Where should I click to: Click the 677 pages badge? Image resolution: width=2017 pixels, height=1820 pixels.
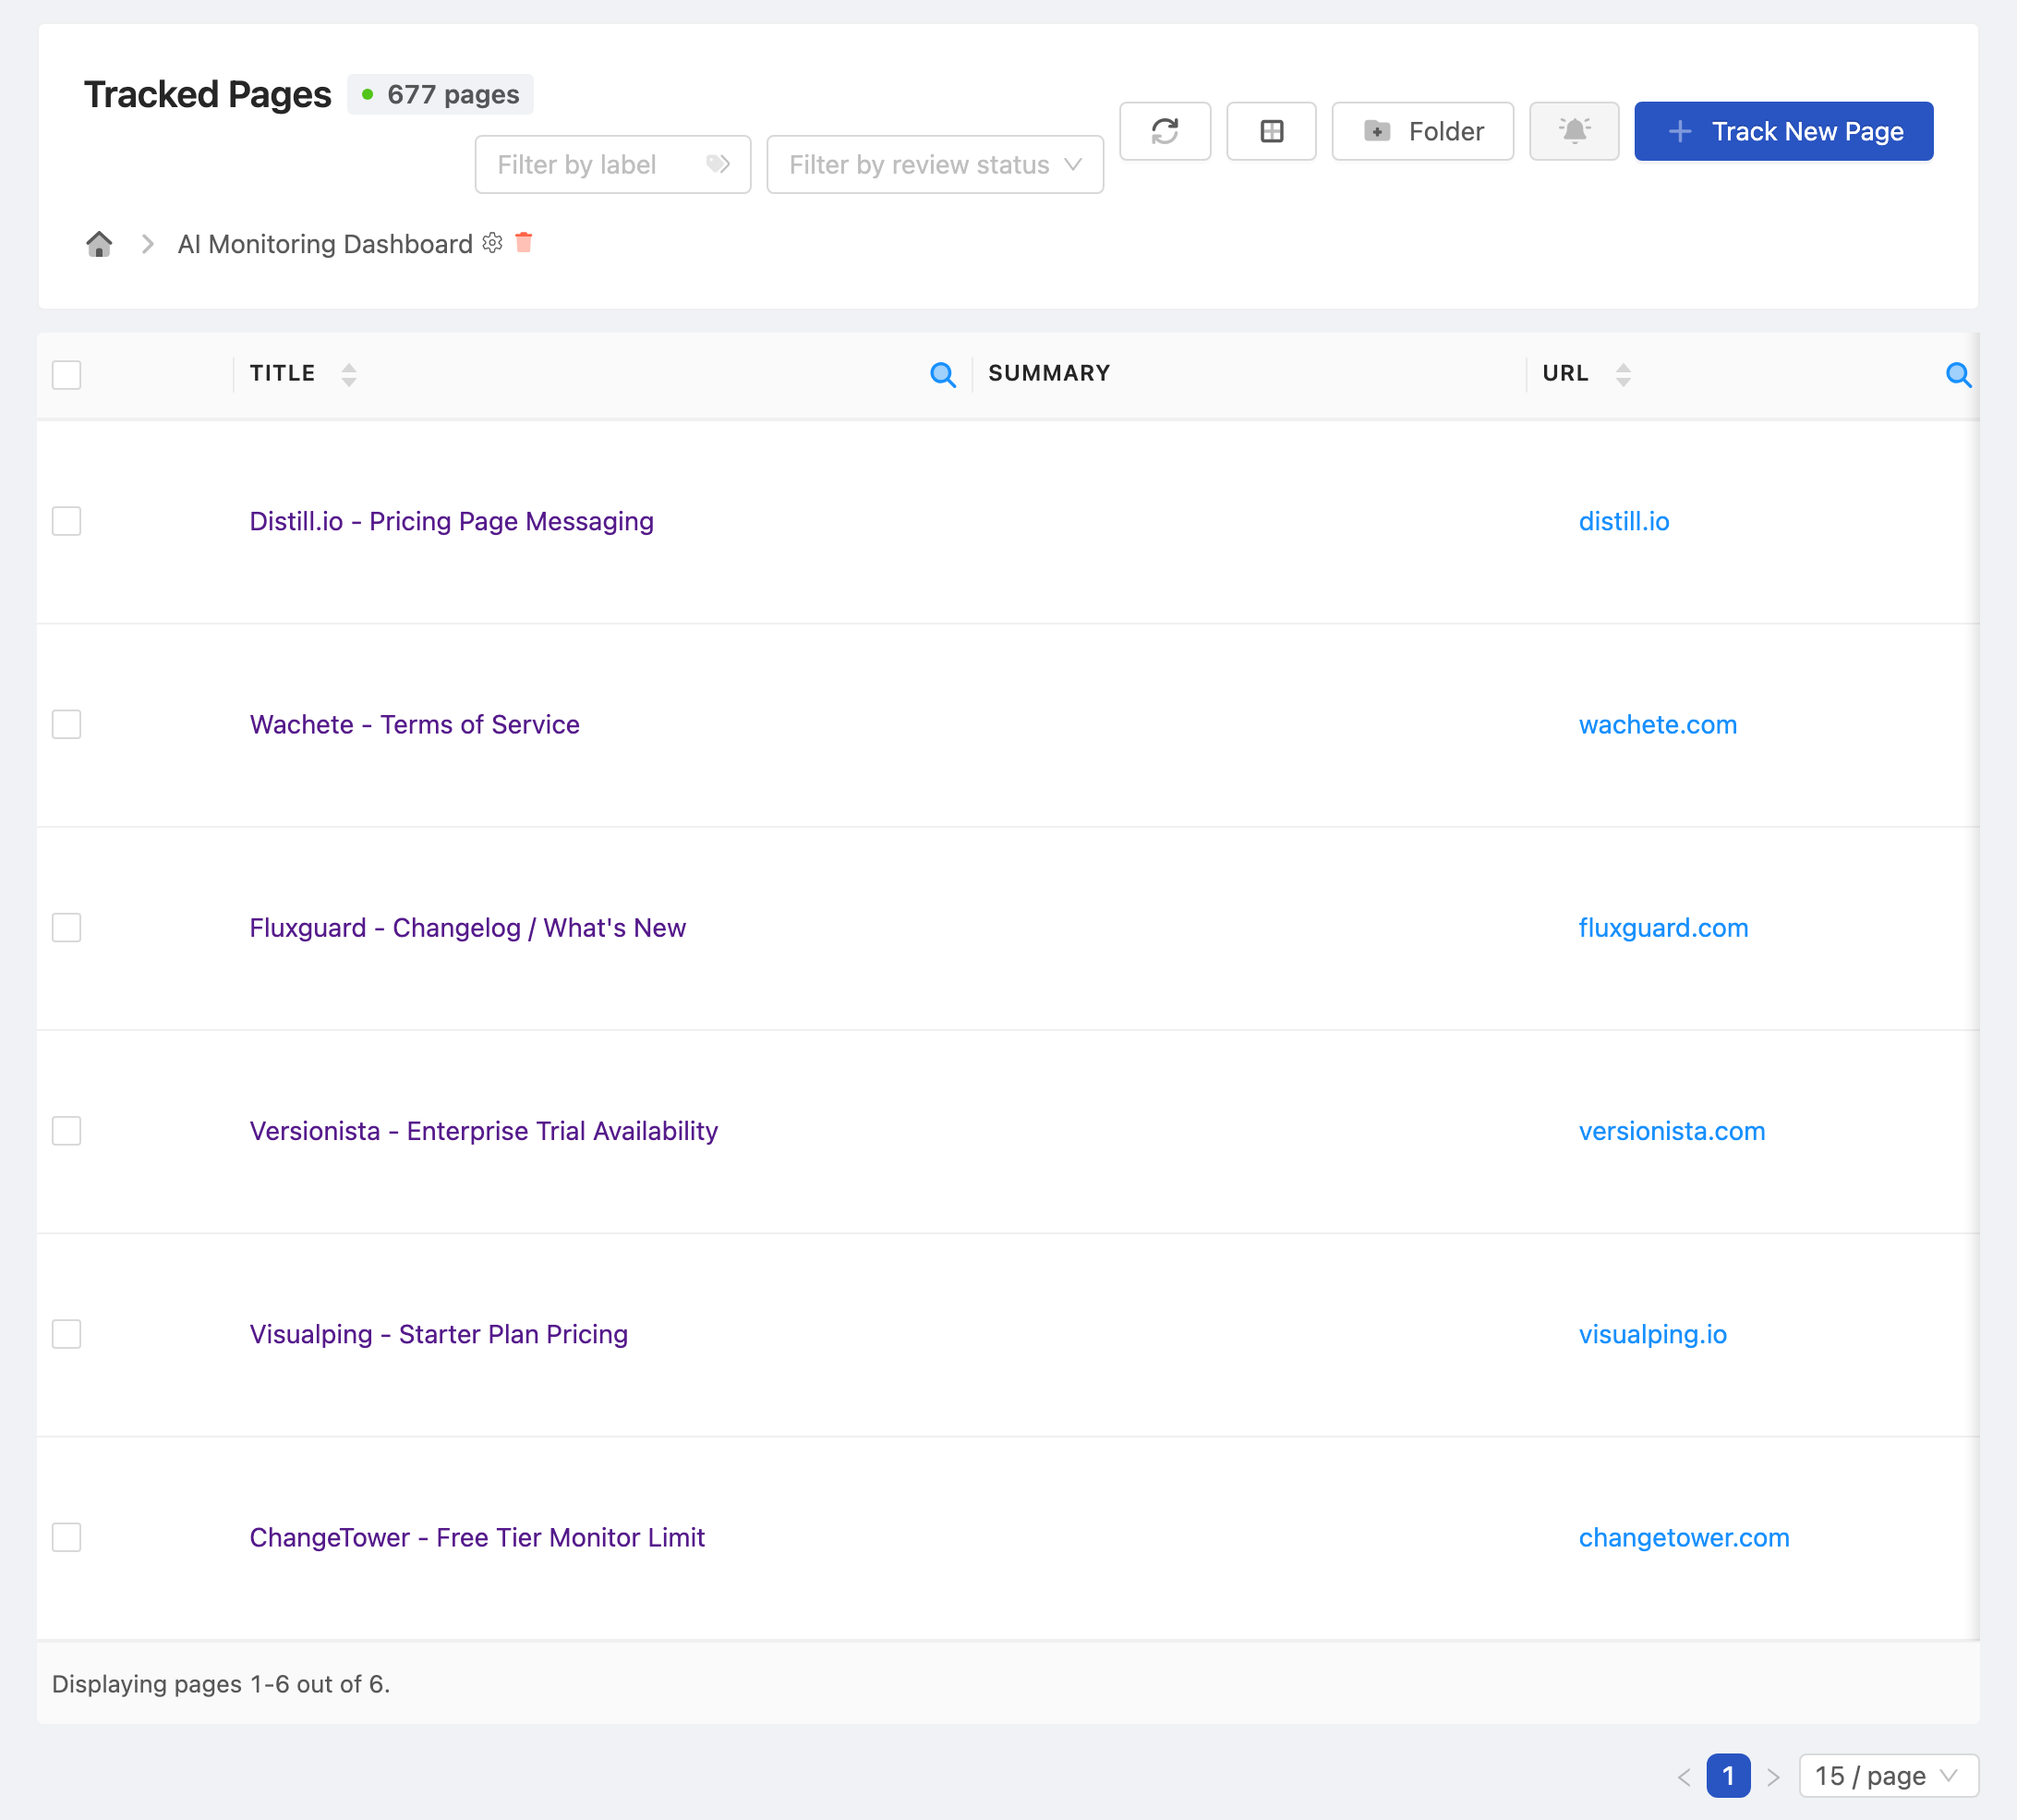(x=440, y=95)
